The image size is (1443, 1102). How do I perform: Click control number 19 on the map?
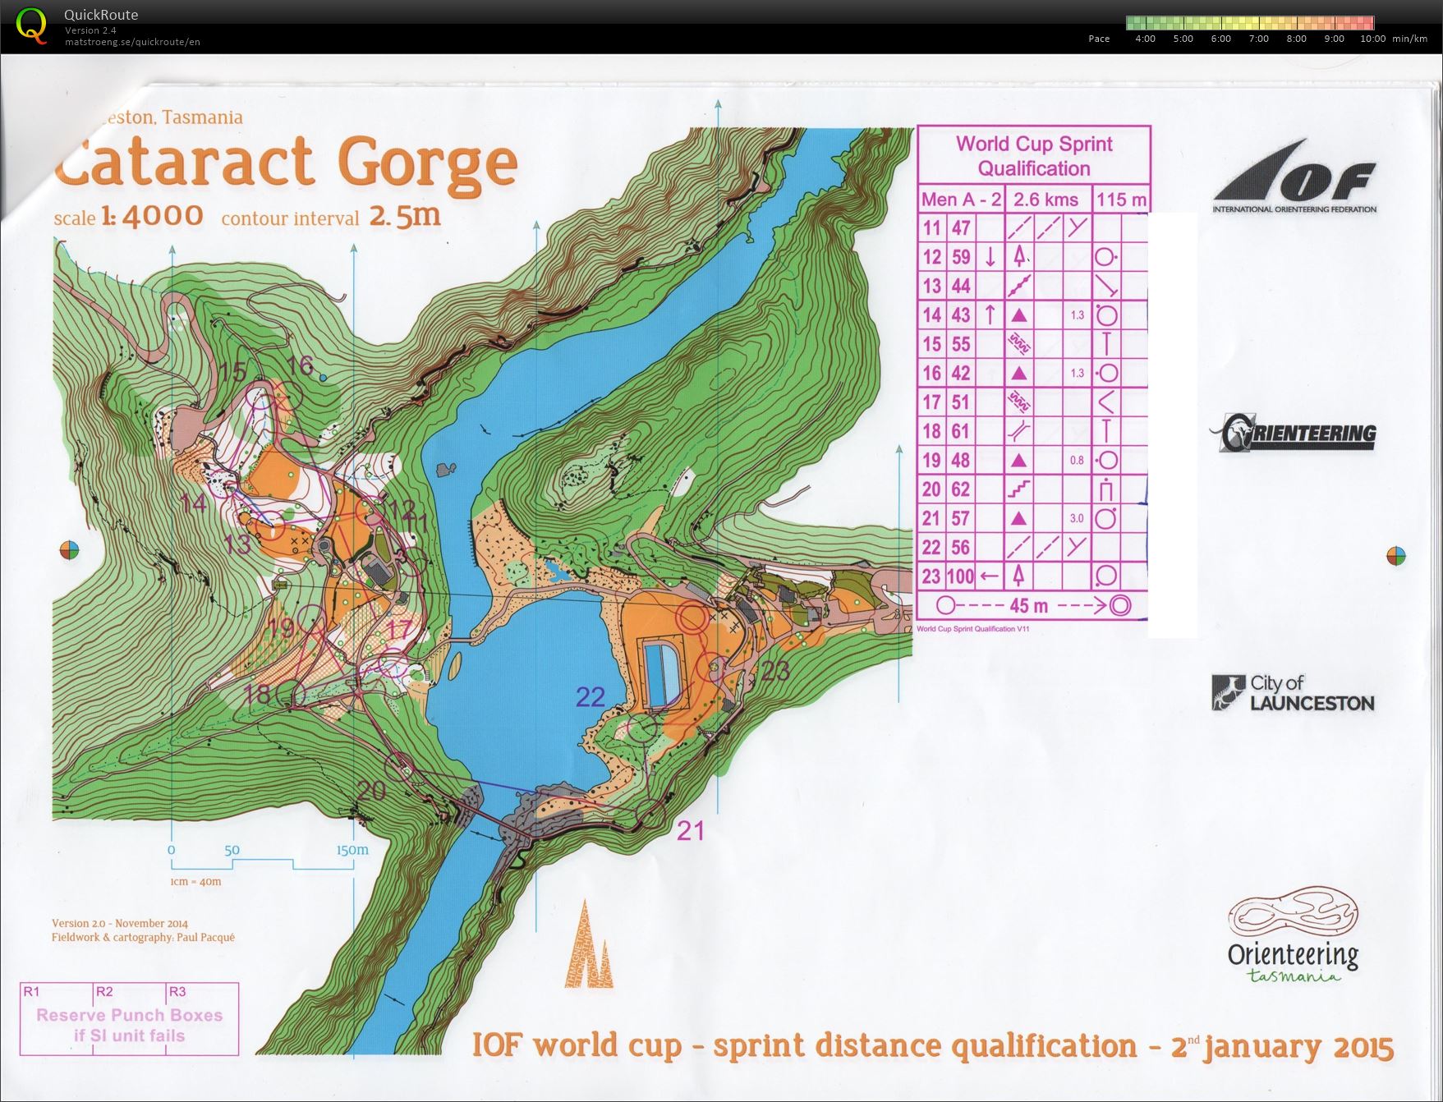point(282,629)
